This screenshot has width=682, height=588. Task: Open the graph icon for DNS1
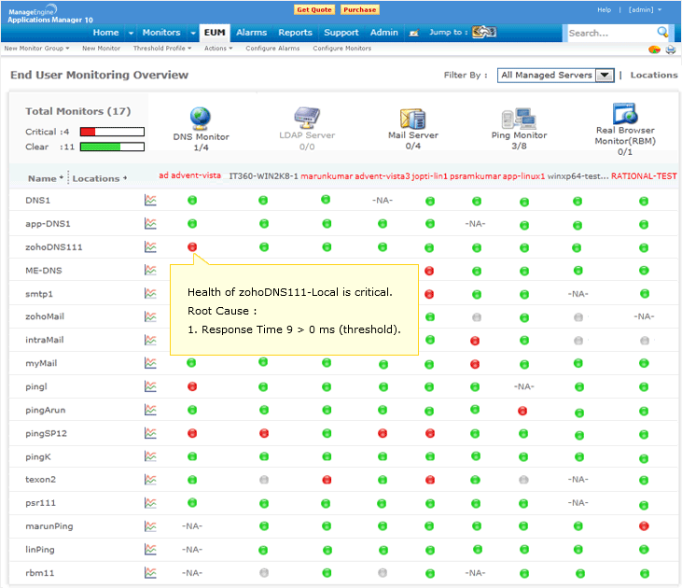[x=150, y=201]
